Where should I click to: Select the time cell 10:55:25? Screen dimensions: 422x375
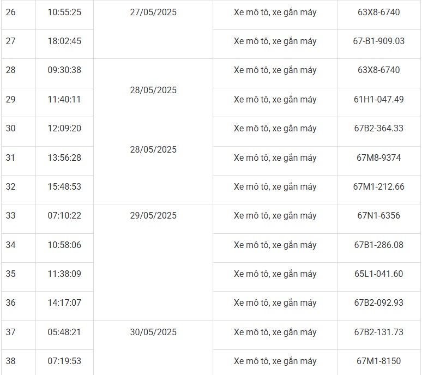point(64,12)
